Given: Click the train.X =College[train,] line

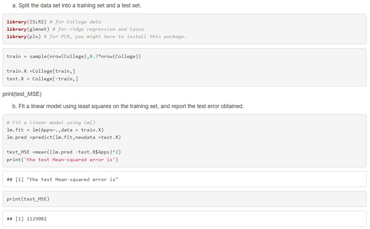Looking at the screenshot, I should coord(41,71).
